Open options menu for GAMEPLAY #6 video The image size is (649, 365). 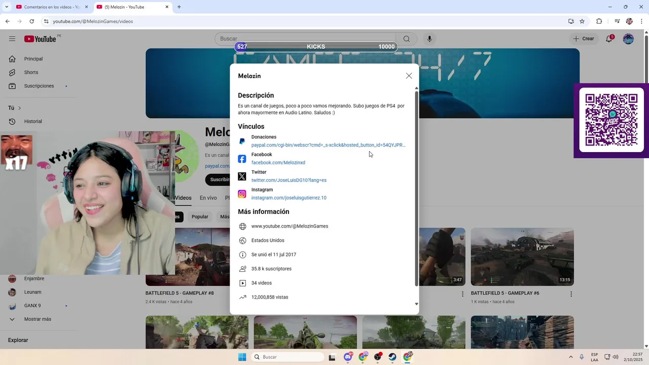click(571, 294)
